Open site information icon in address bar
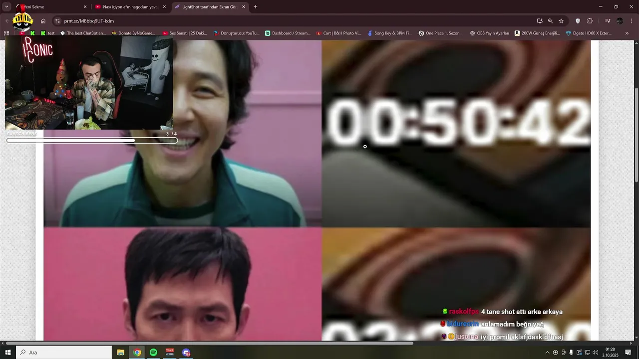 [57, 21]
